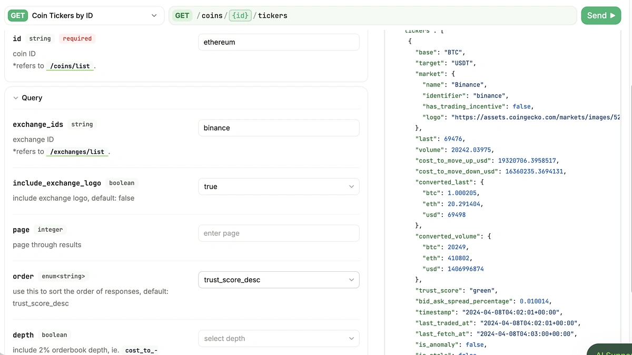Click the chevron arrow of the order dropdown

(x=351, y=280)
